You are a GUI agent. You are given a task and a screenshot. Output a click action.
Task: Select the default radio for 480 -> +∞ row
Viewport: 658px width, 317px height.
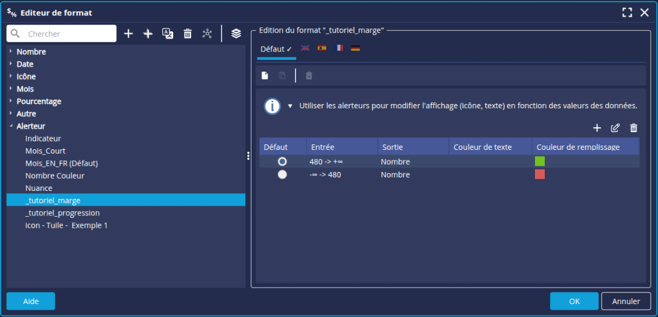point(282,162)
